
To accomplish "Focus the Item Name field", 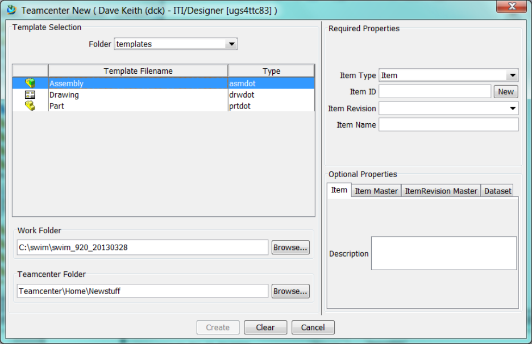I will point(448,125).
